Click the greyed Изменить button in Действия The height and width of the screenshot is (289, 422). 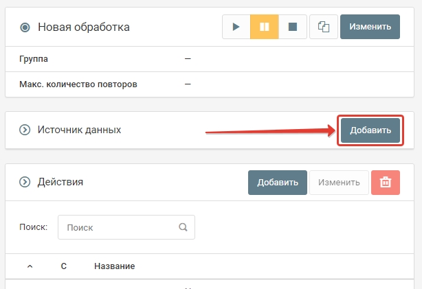click(x=340, y=183)
